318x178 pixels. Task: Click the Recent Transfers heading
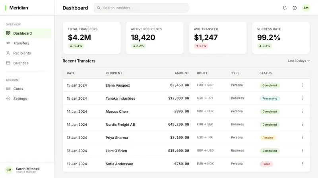coord(79,61)
